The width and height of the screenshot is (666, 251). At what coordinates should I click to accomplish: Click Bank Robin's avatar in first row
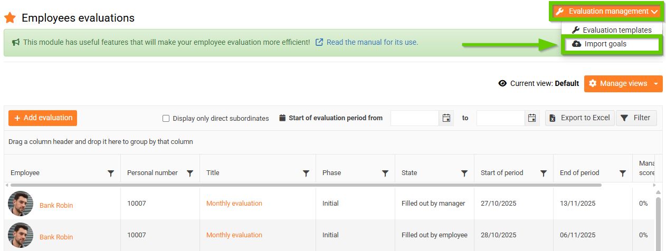pos(21,204)
